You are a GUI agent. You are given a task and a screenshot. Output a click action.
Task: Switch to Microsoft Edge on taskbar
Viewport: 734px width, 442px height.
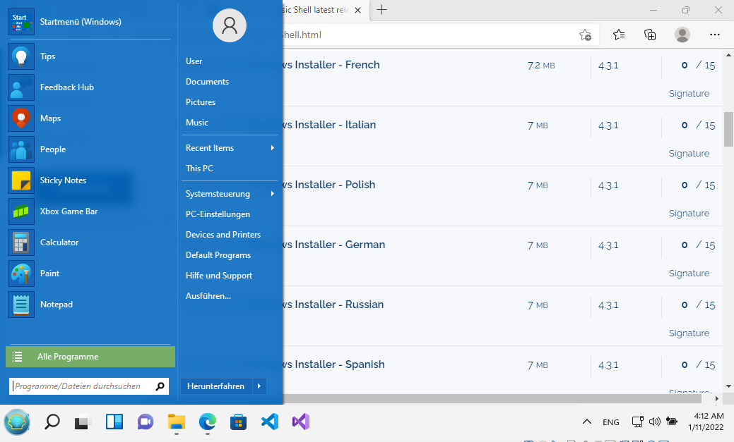coord(208,422)
